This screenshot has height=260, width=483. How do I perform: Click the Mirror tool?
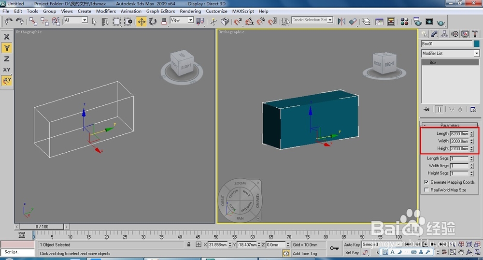point(341,21)
